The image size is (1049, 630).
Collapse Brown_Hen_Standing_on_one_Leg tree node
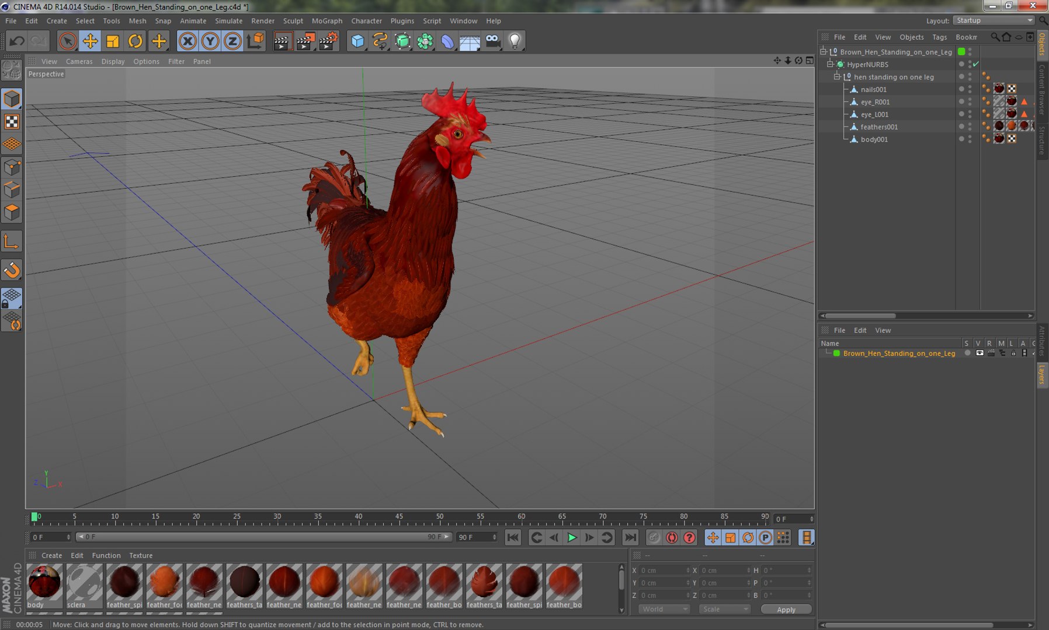tap(824, 51)
